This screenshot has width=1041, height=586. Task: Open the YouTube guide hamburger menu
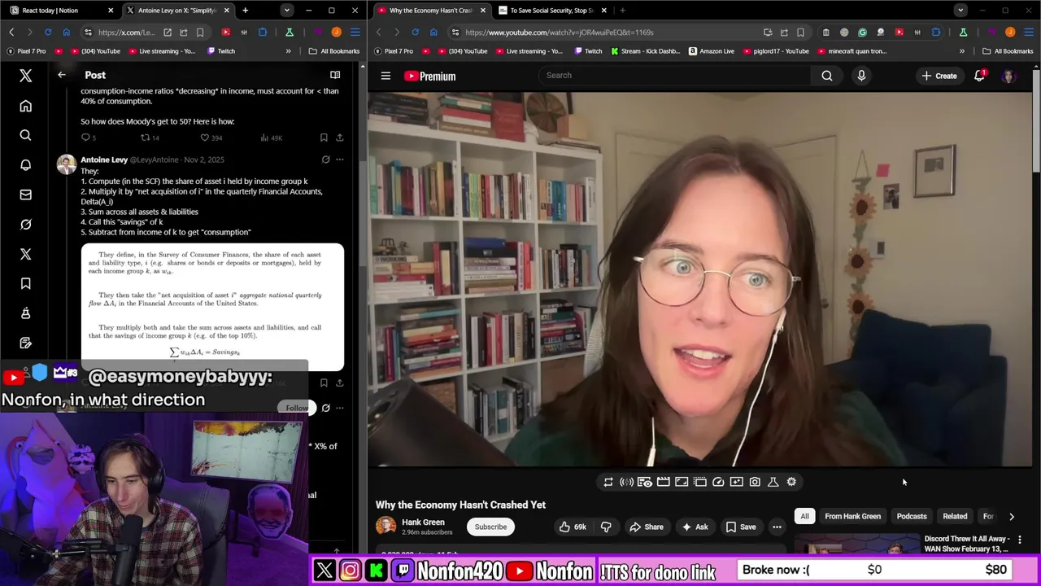[385, 76]
